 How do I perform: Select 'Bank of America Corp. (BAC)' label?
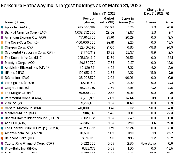(26, 32)
